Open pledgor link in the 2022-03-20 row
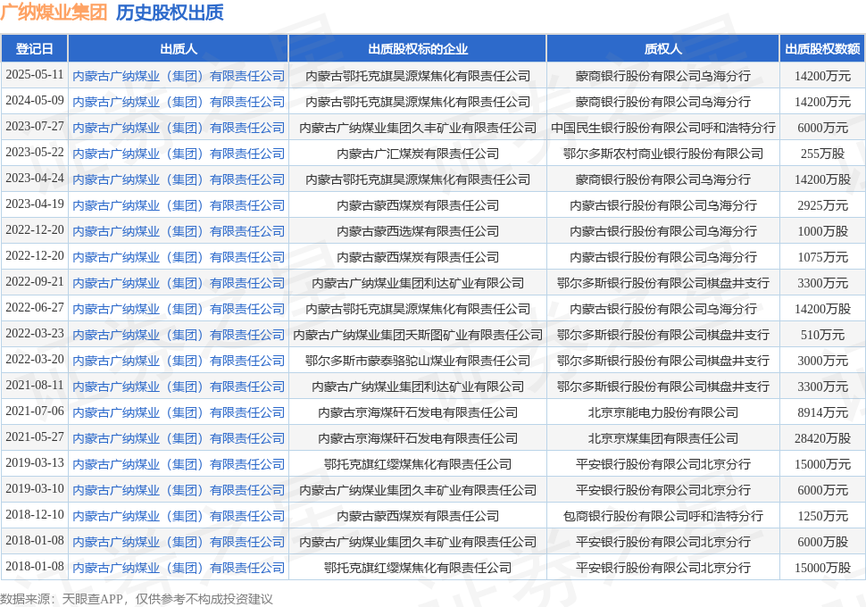This screenshot has width=866, height=607. [179, 361]
